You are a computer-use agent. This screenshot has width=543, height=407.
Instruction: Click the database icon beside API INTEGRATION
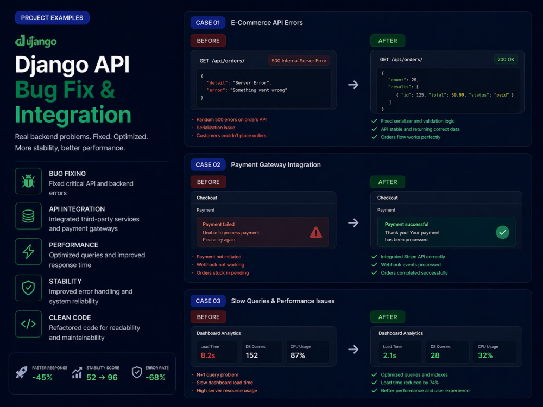(28, 217)
